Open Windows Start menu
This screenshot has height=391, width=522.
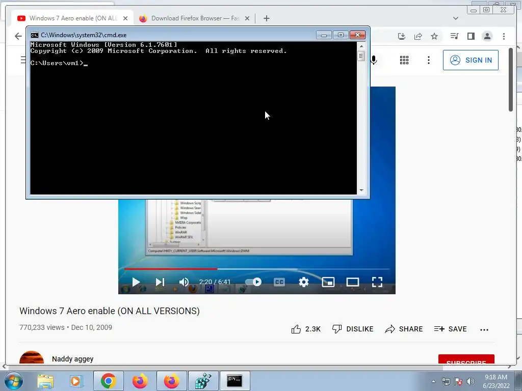[13, 381]
